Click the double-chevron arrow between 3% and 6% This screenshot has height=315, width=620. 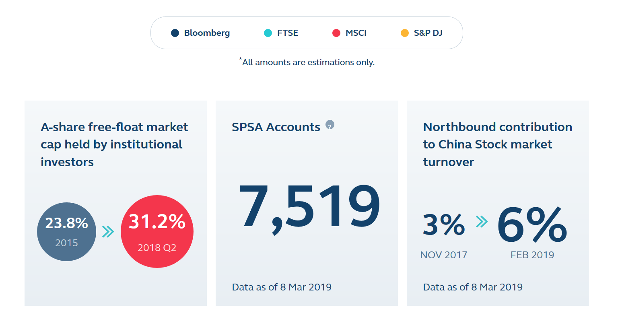click(482, 221)
